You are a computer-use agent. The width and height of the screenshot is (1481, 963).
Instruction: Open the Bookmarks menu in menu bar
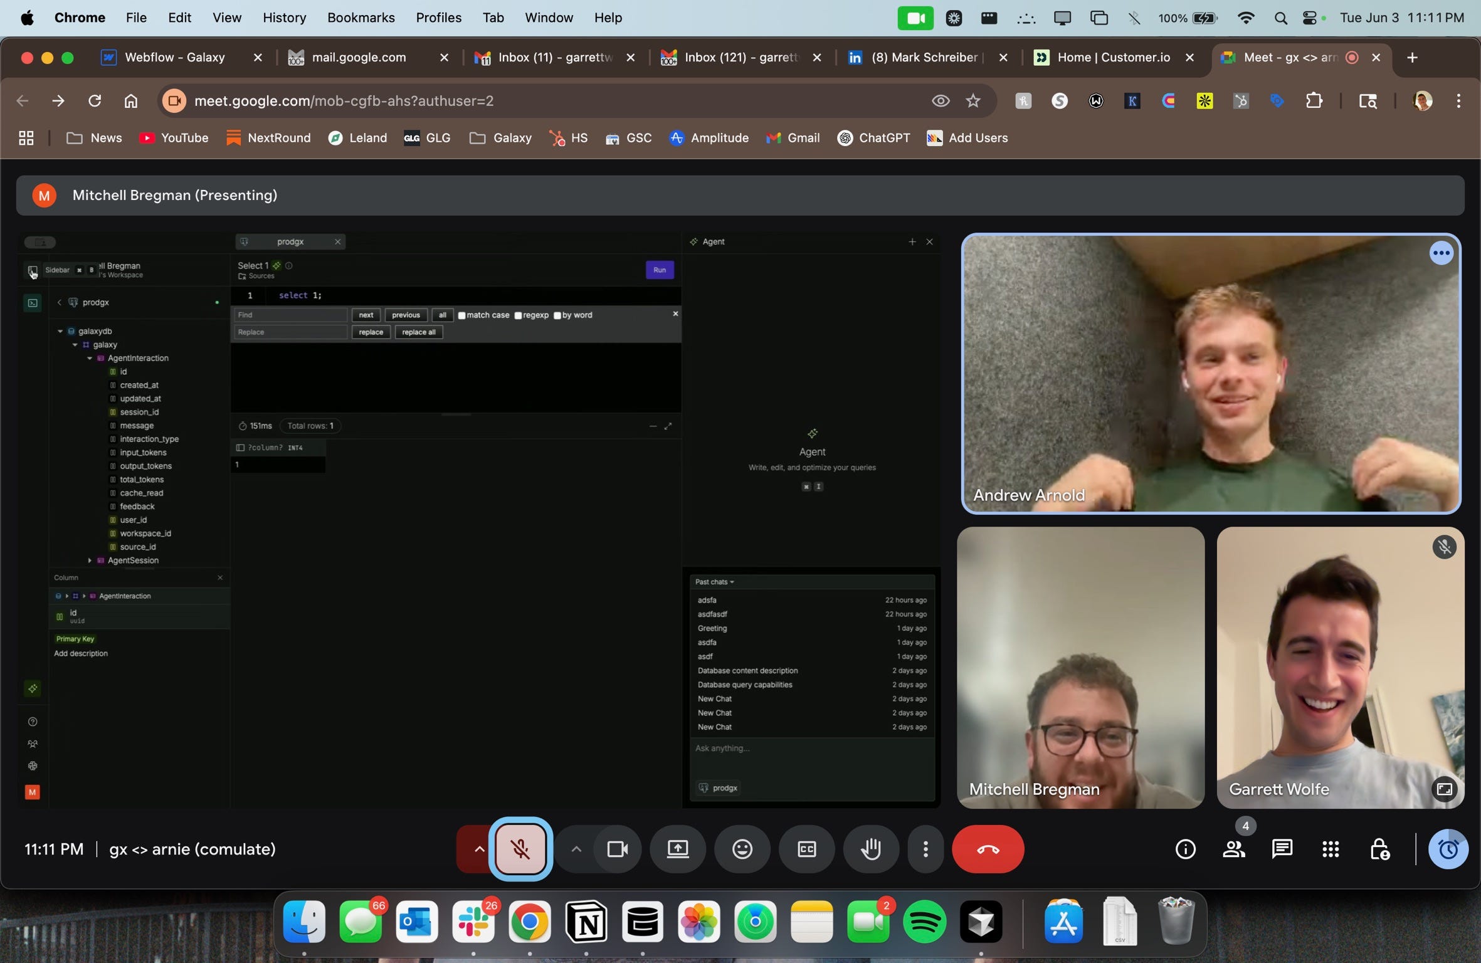click(x=361, y=18)
